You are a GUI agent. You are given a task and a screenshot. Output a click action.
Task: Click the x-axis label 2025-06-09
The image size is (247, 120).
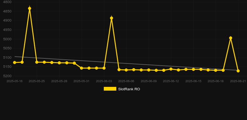(x=149, y=81)
